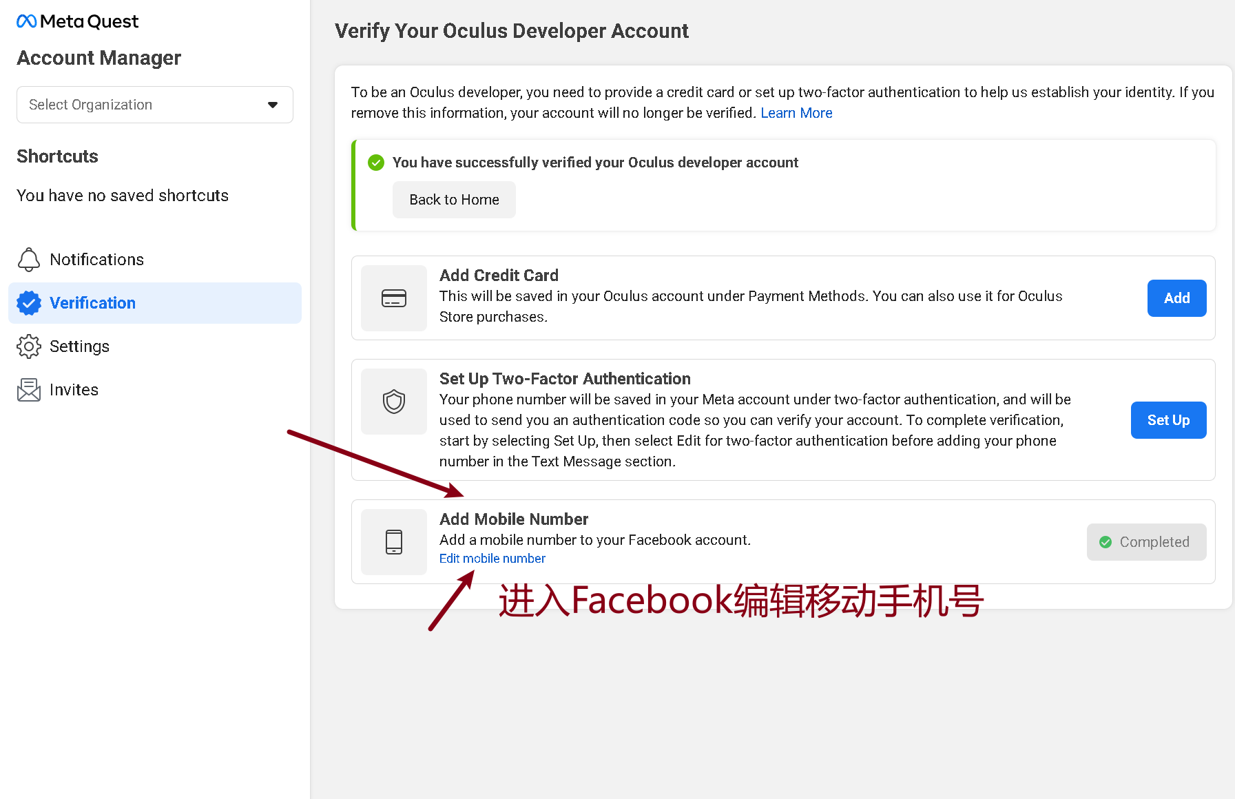
Task: Open Settings in the sidebar
Action: (x=155, y=346)
